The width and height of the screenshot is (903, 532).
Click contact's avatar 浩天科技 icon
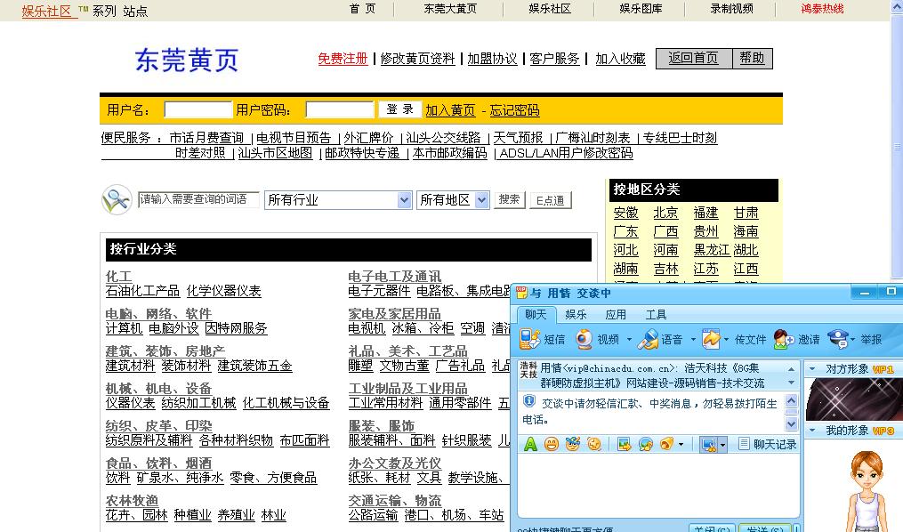pos(528,370)
